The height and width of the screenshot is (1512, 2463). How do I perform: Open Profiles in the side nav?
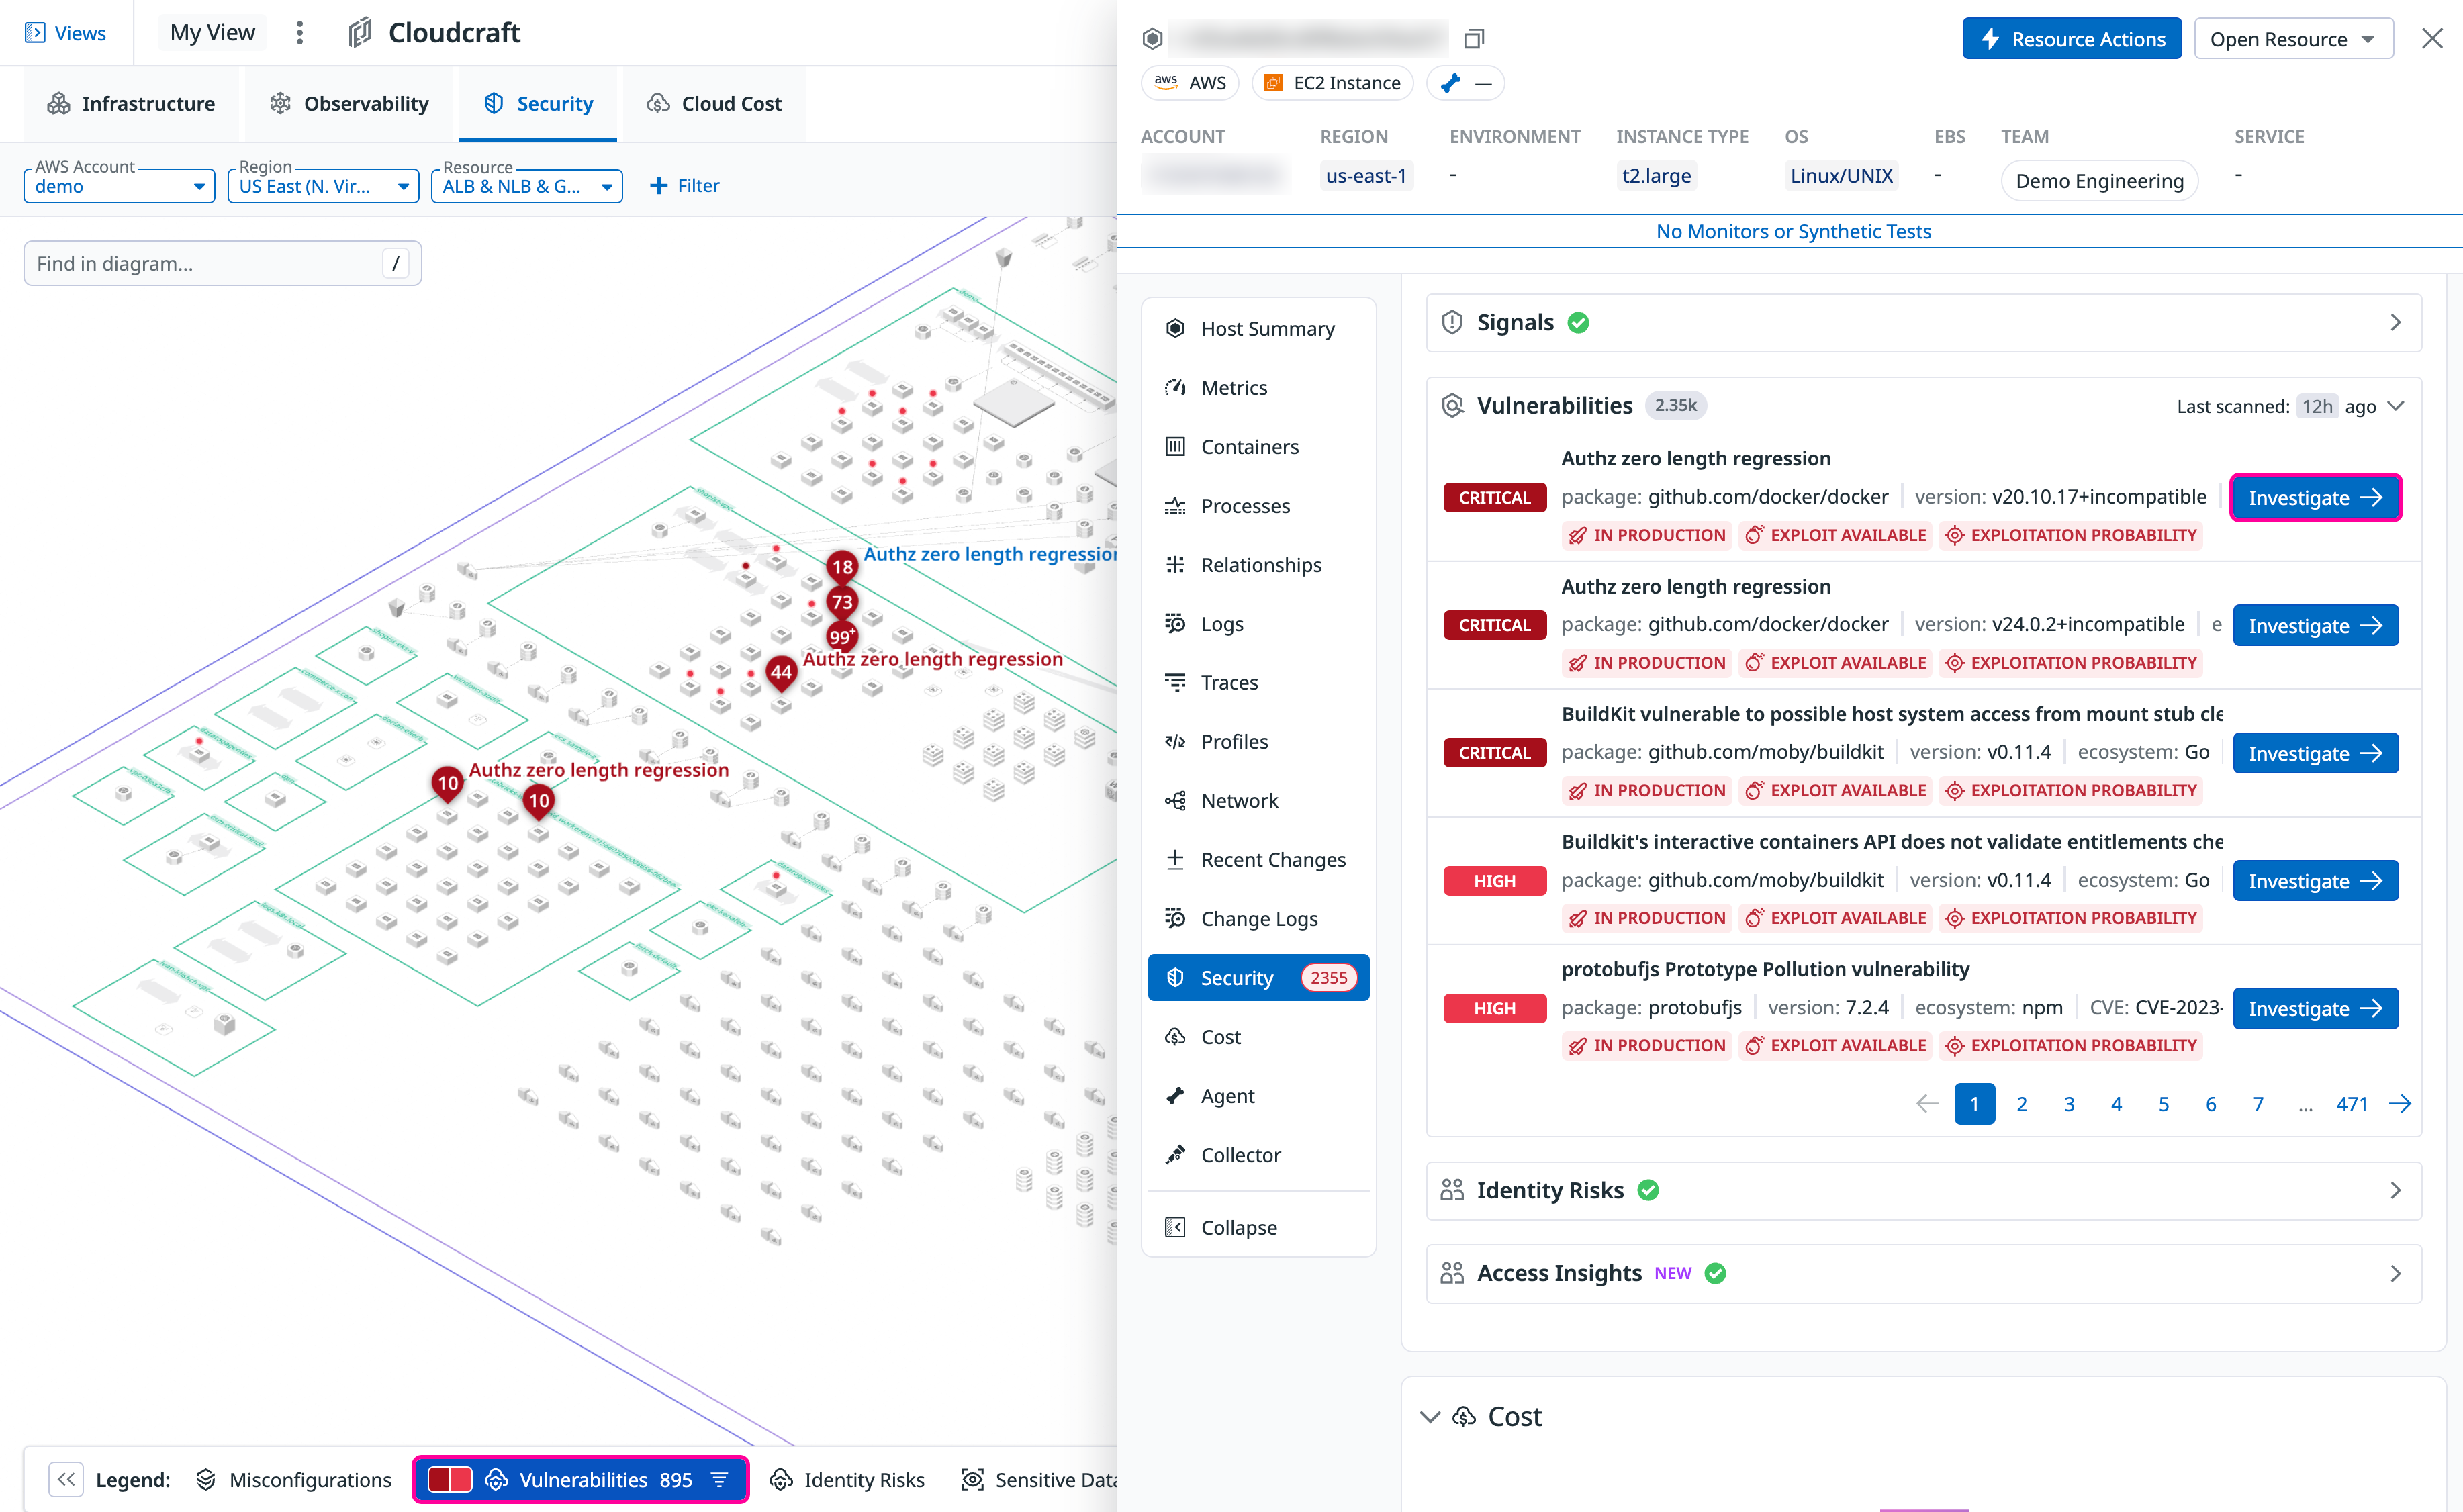[1258, 742]
